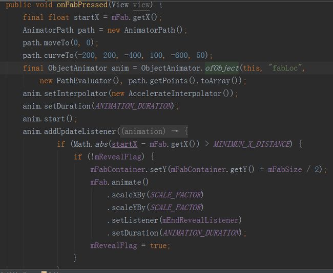Viewport: 333px width, 273px height.
Task: Click SCALE_FACTOR in the scaleYBy line
Action: point(176,208)
